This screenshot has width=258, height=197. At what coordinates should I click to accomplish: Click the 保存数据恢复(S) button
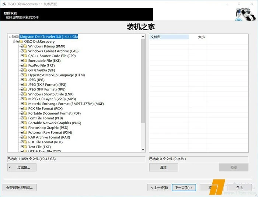pyautogui.click(x=20, y=187)
